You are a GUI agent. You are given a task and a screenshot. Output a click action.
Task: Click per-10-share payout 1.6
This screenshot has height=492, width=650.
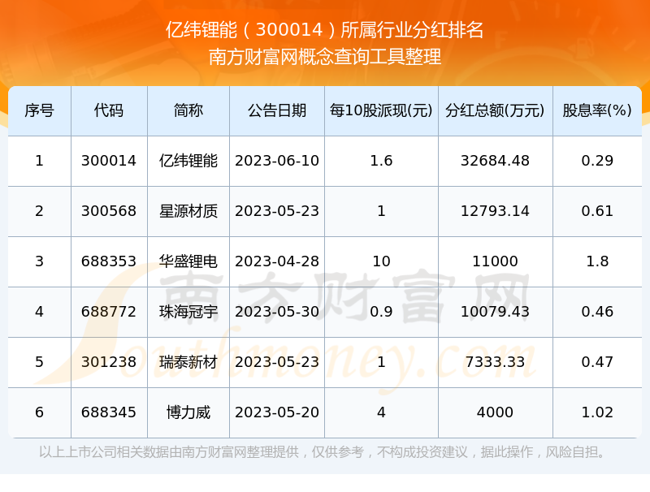click(381, 161)
